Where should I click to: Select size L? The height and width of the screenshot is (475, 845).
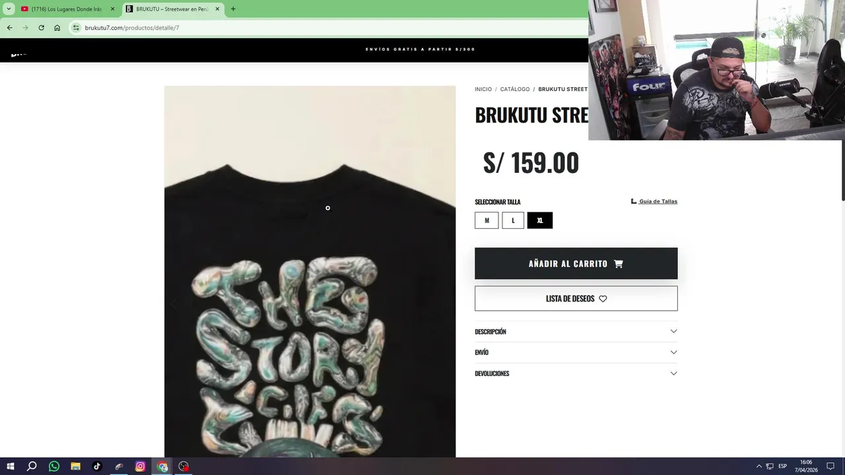click(x=513, y=220)
